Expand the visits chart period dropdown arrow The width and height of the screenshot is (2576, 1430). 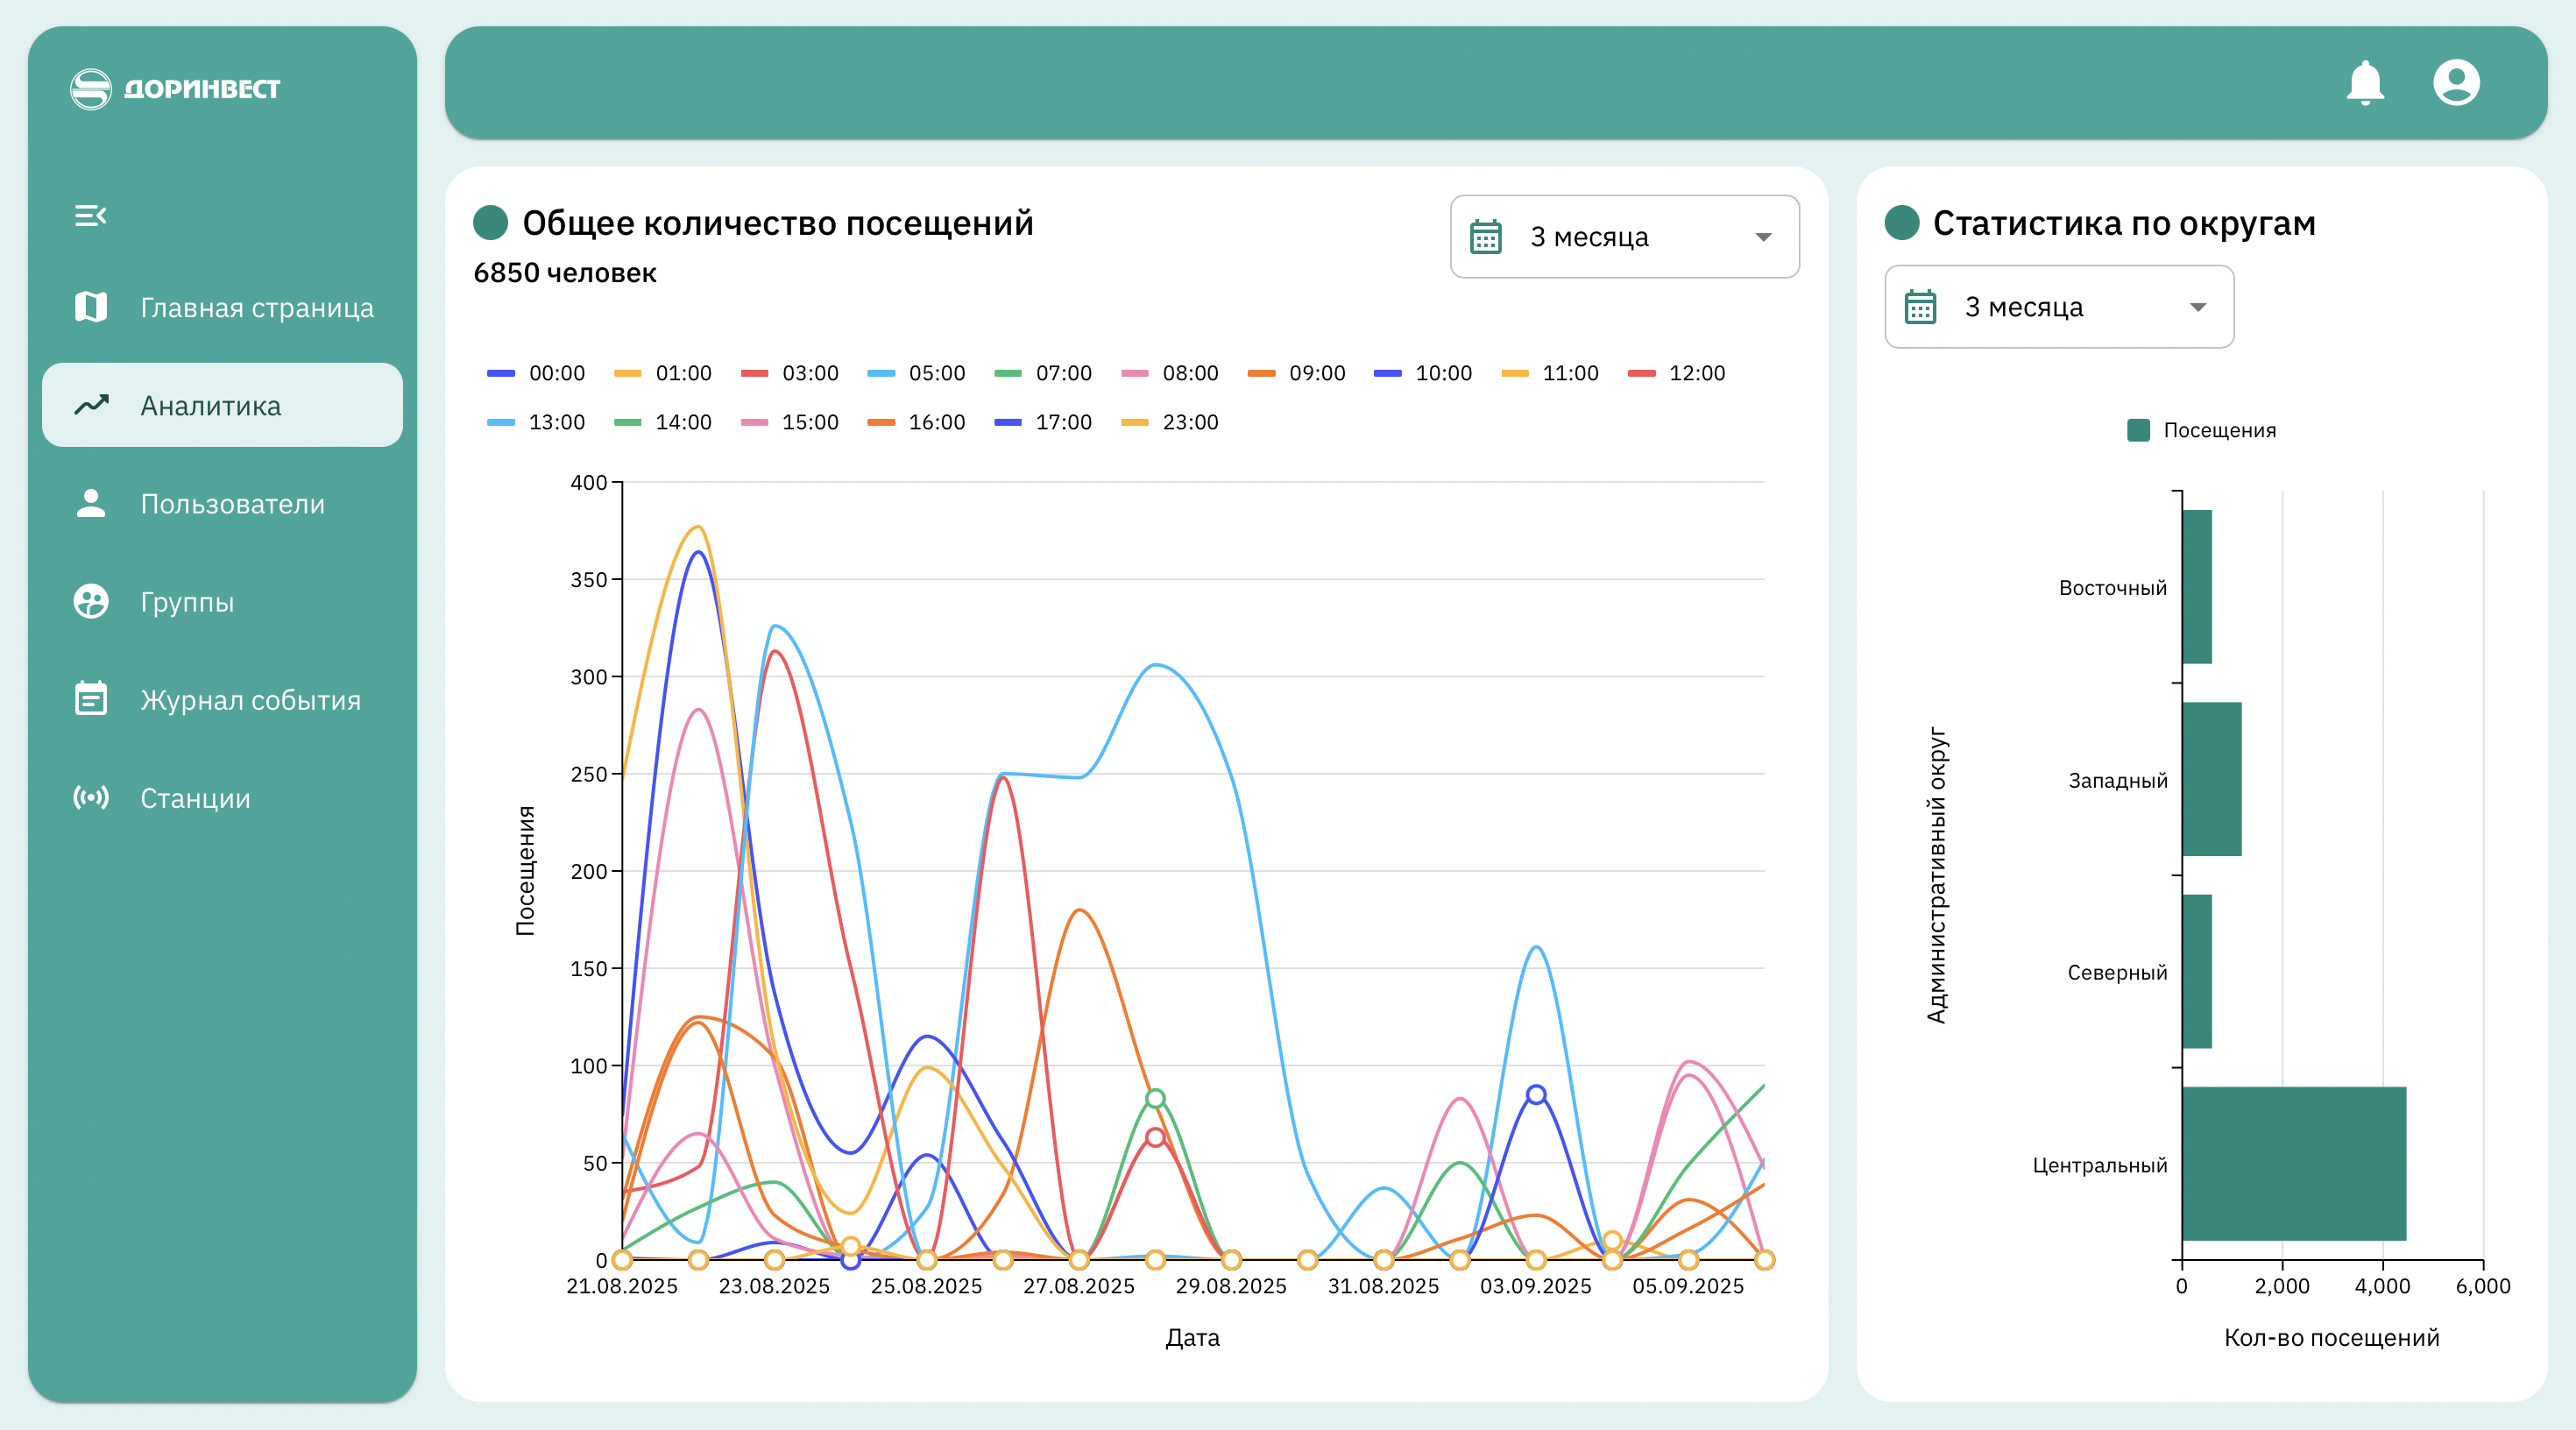click(1763, 237)
